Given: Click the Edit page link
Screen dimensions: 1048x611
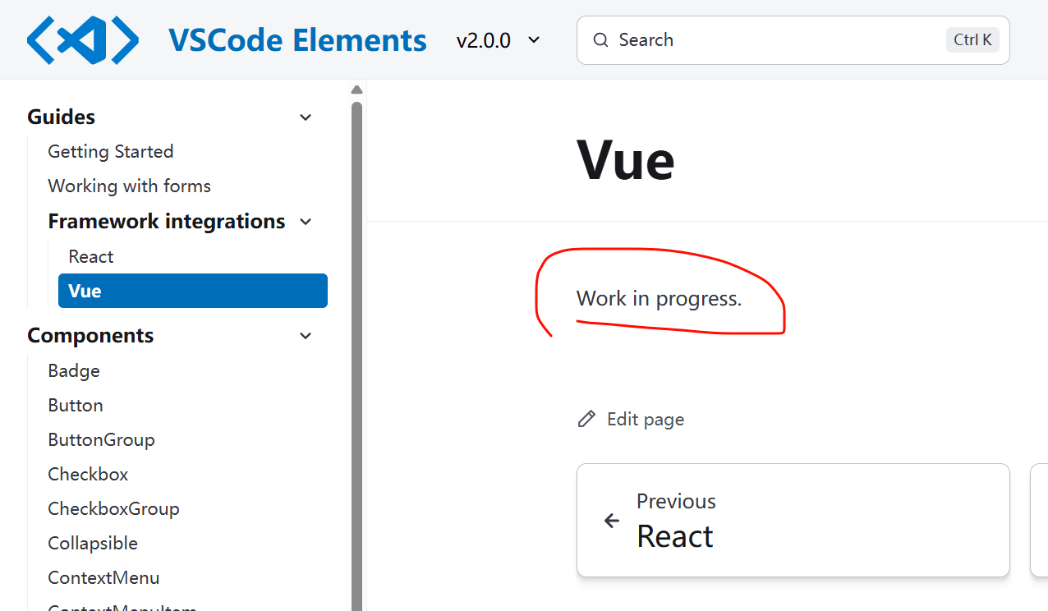Looking at the screenshot, I should pos(645,420).
